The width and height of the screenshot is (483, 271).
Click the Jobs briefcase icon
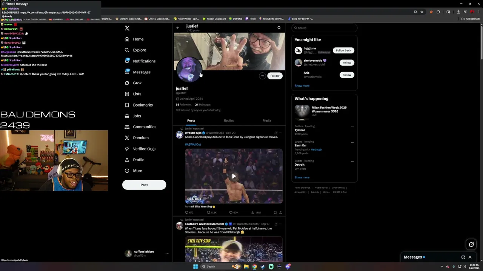tap(127, 116)
